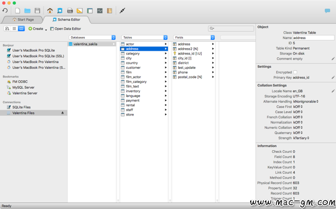Open the chat bubble icon
The height and width of the screenshot is (209, 336).
pyautogui.click(x=327, y=11)
